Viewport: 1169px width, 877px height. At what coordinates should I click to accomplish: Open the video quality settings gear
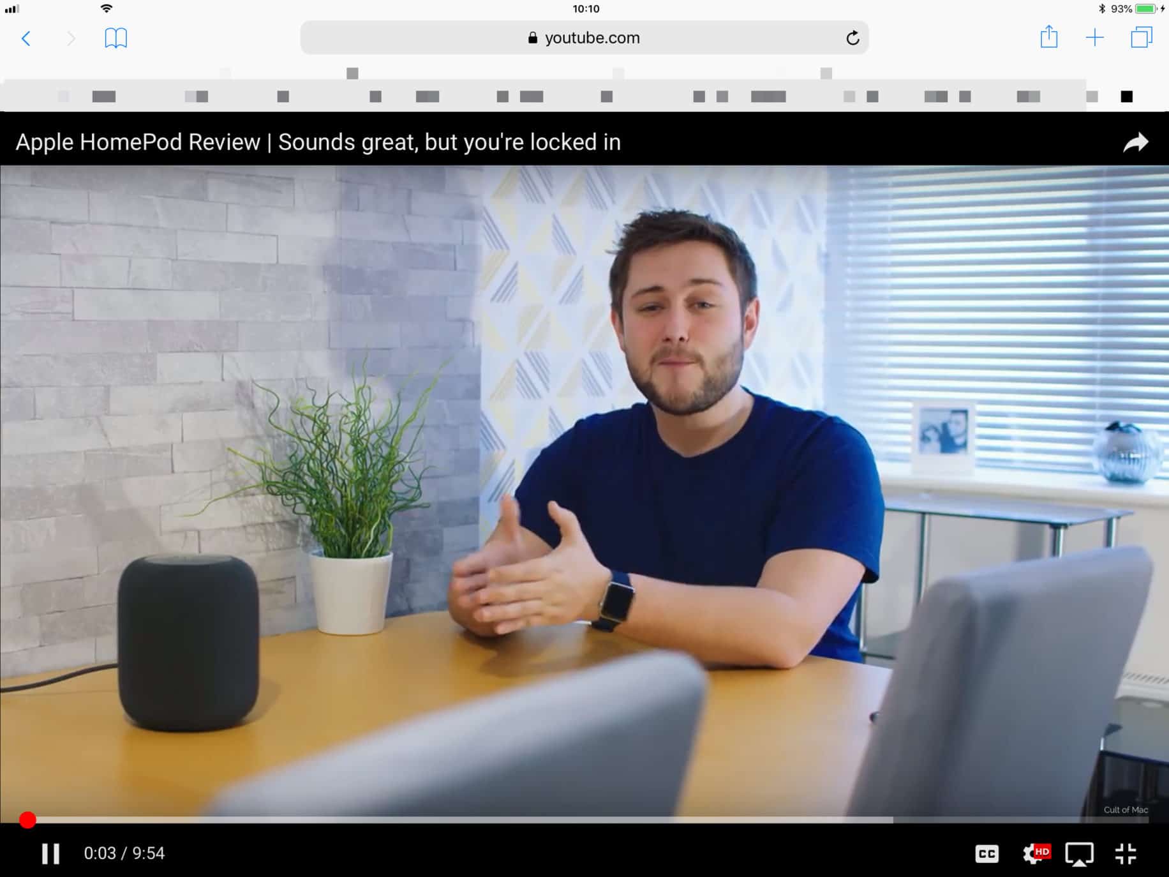(x=1035, y=853)
